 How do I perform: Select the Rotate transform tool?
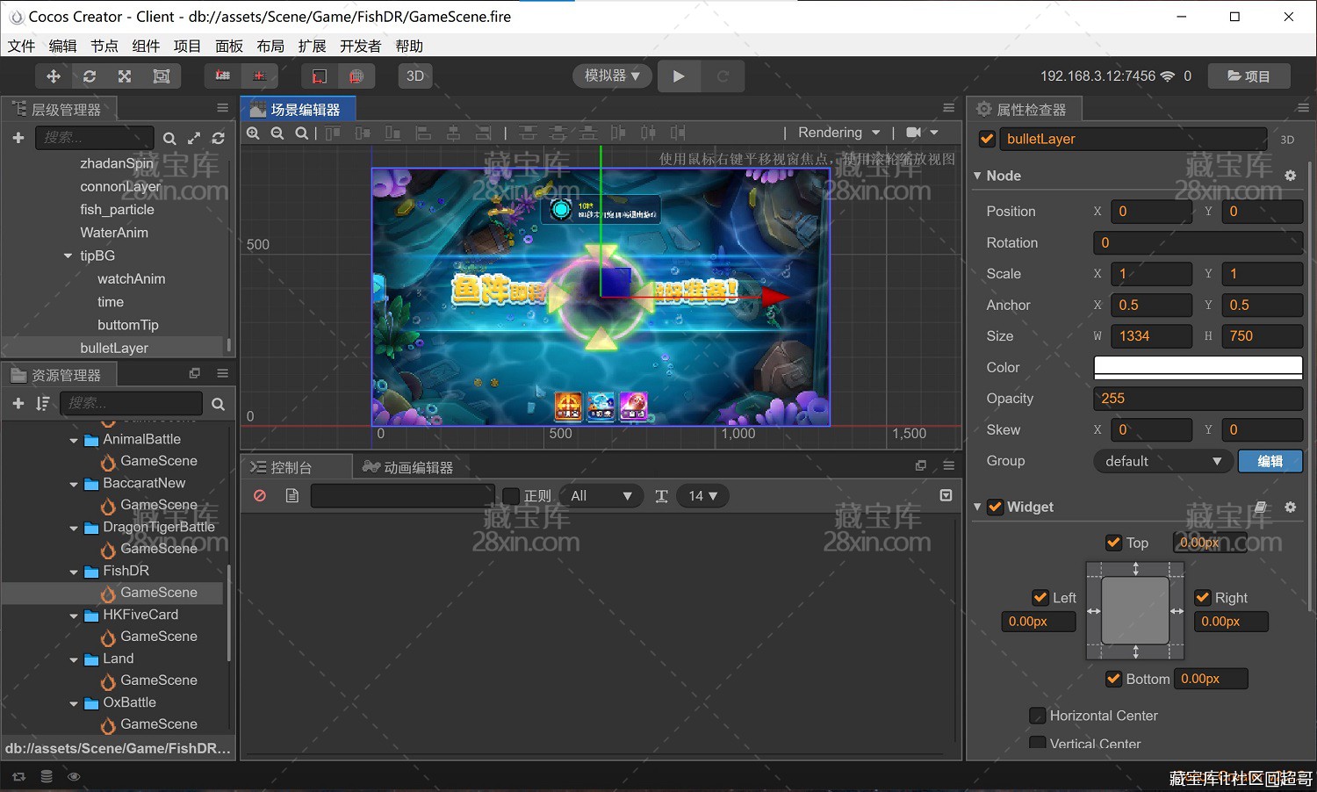tap(90, 76)
